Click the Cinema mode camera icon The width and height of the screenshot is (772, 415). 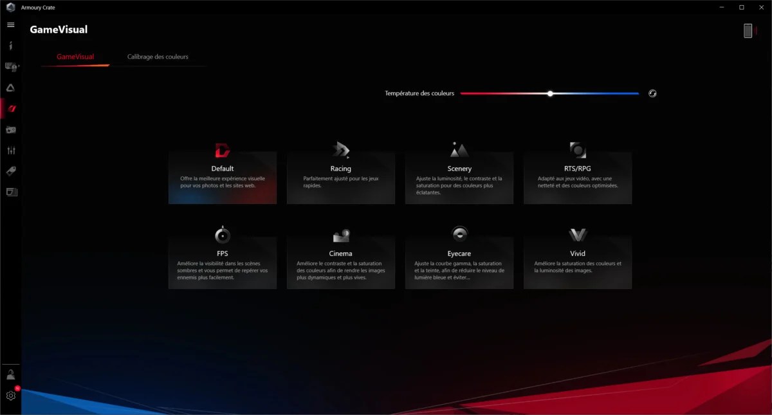[341, 235]
